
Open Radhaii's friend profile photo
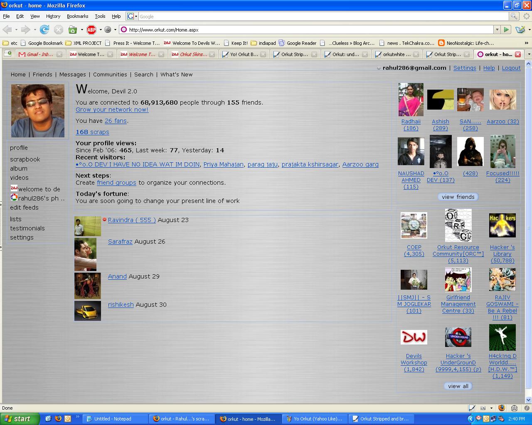tap(411, 100)
